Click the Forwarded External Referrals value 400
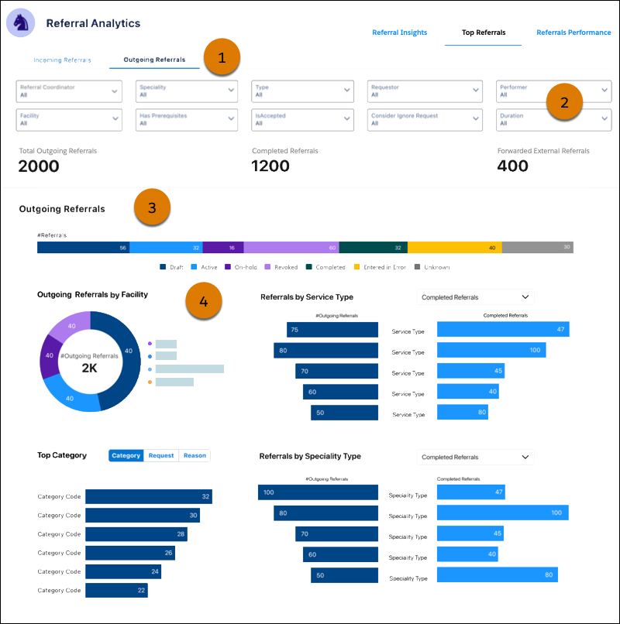Screen dimensions: 620x624 pos(512,166)
